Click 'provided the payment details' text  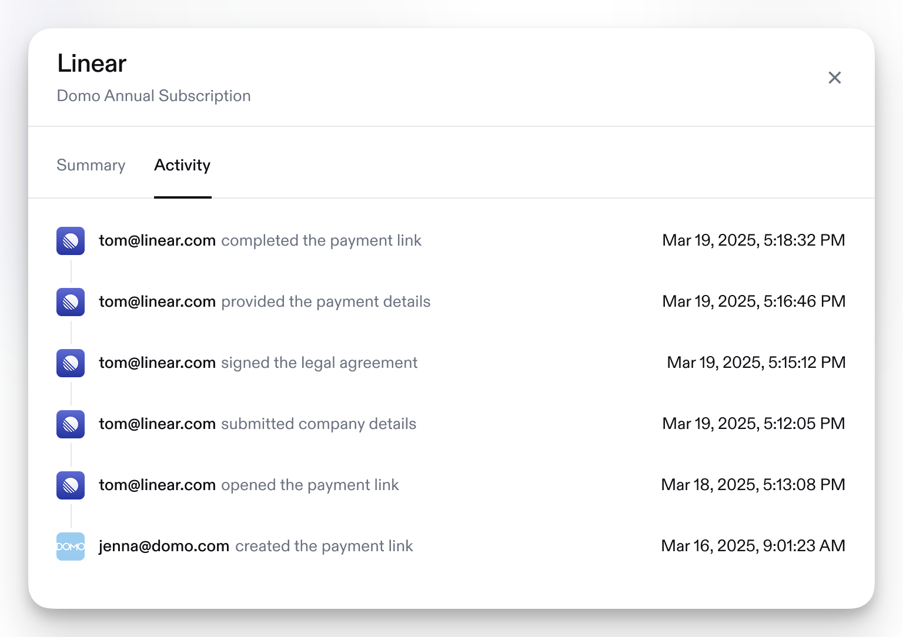pos(326,302)
